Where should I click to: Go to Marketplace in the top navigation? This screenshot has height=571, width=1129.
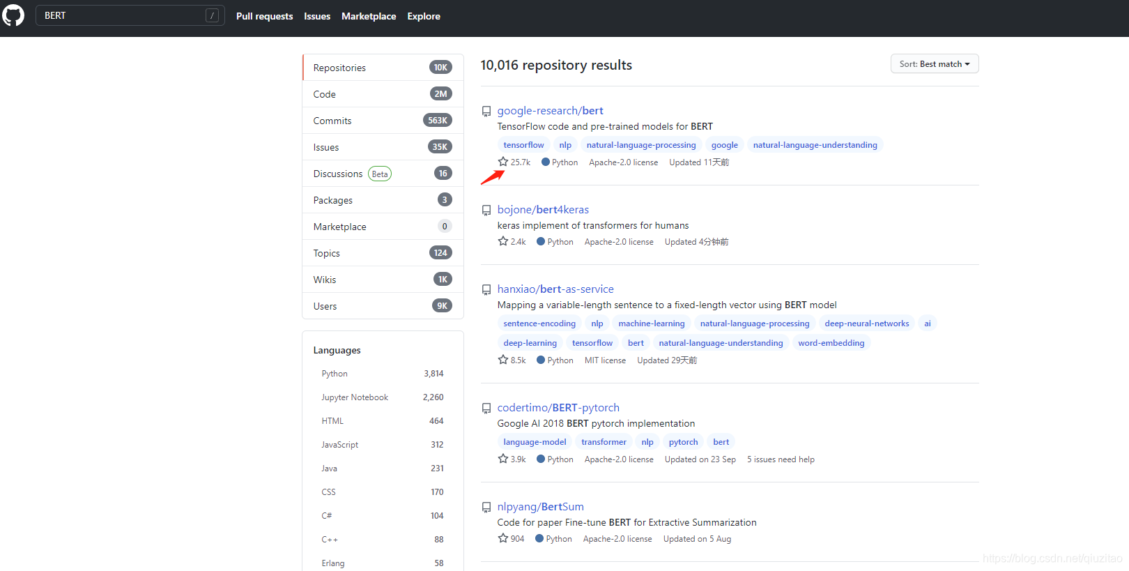pos(369,16)
